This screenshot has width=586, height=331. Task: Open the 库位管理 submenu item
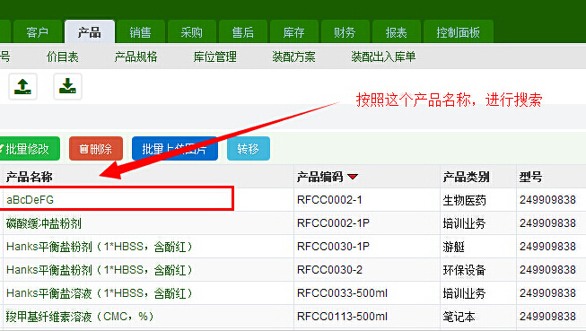pyautogui.click(x=214, y=57)
